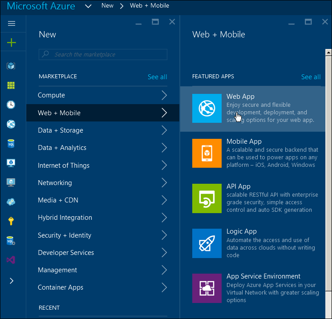Select Compute in the marketplace list
332x319 pixels.
click(103, 95)
